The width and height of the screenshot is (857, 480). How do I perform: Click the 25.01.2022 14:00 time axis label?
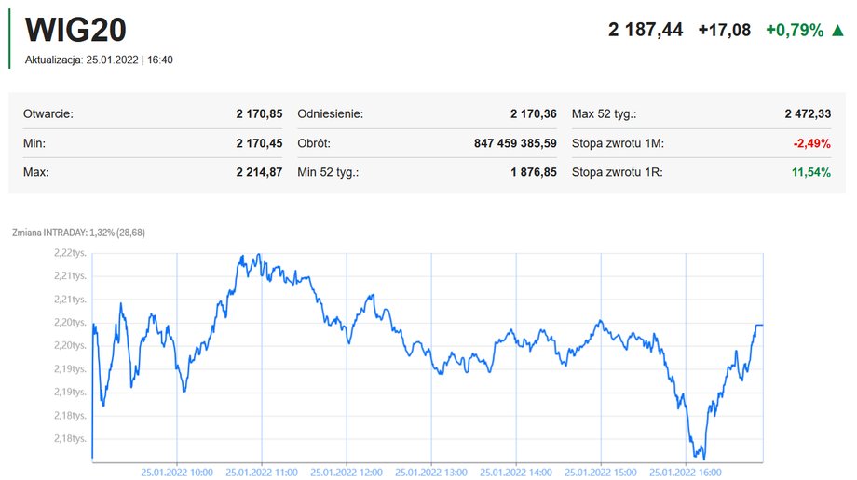click(x=516, y=473)
